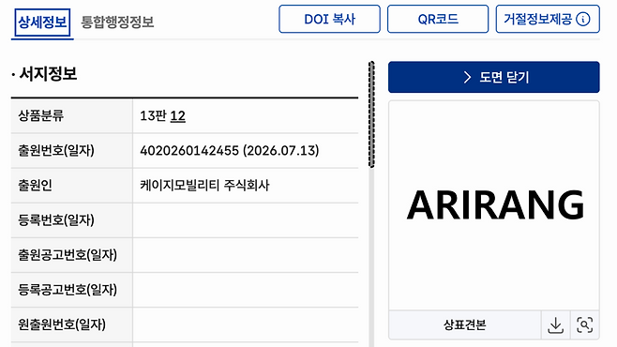Click the 출원인 row label
617x347 pixels.
pyautogui.click(x=35, y=186)
